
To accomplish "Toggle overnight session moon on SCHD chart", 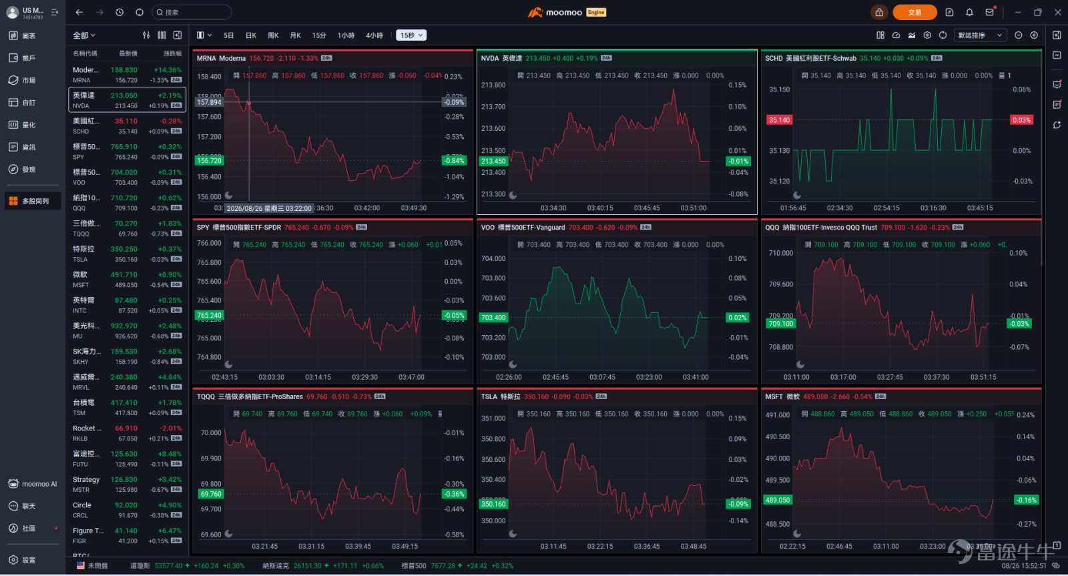I will [797, 196].
